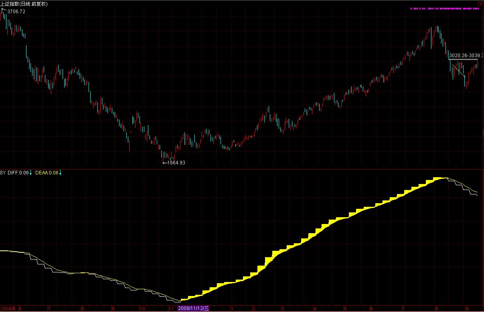This screenshot has width=484, height=312.
Task: Click the cyan down arrow after DIFF:0.06
Action: point(31,173)
